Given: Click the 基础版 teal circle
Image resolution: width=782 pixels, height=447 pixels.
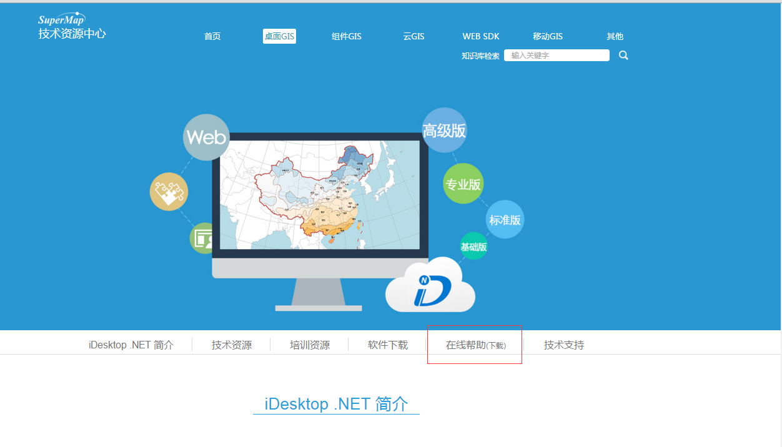Looking at the screenshot, I should click(x=473, y=246).
